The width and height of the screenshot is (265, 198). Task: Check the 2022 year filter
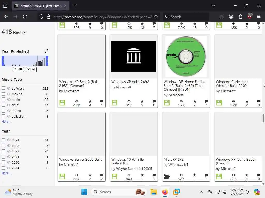pyautogui.click(x=4, y=151)
